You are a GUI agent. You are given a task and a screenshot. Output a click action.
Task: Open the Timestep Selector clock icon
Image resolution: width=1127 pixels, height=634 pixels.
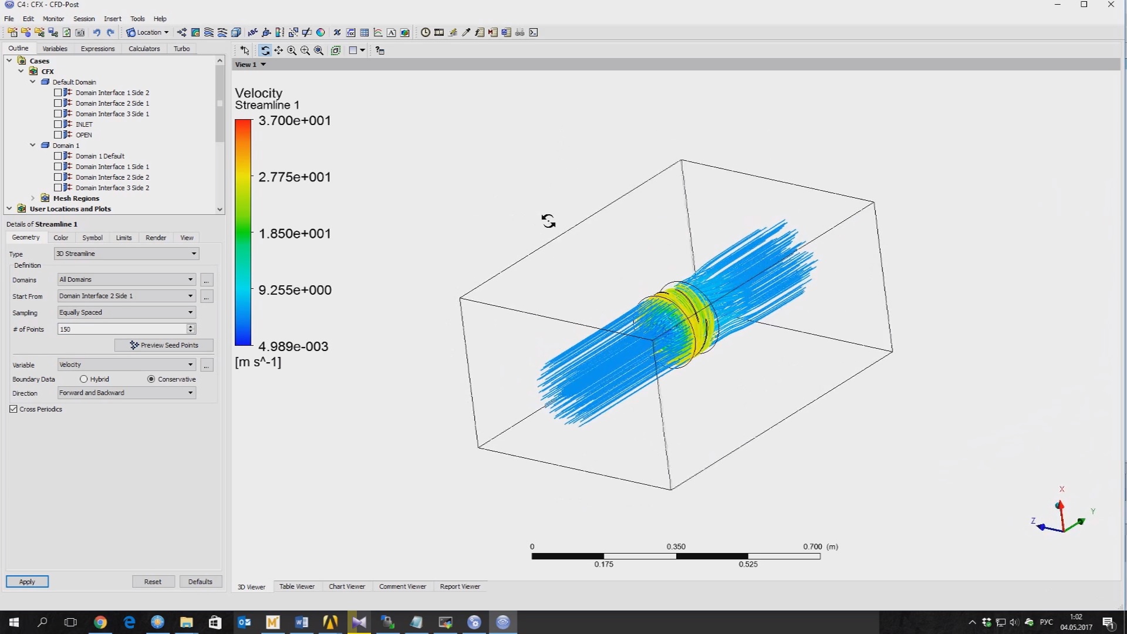[x=426, y=32]
